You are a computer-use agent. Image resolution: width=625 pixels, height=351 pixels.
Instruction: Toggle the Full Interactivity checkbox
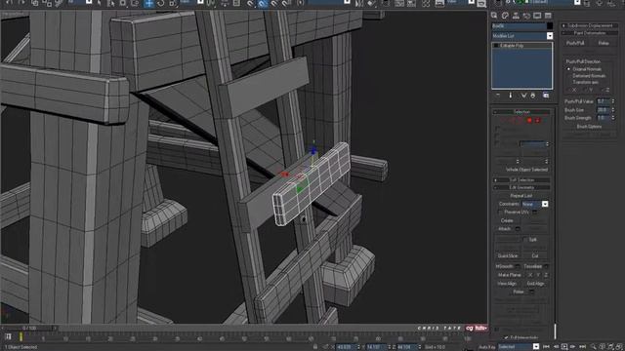[x=507, y=337]
